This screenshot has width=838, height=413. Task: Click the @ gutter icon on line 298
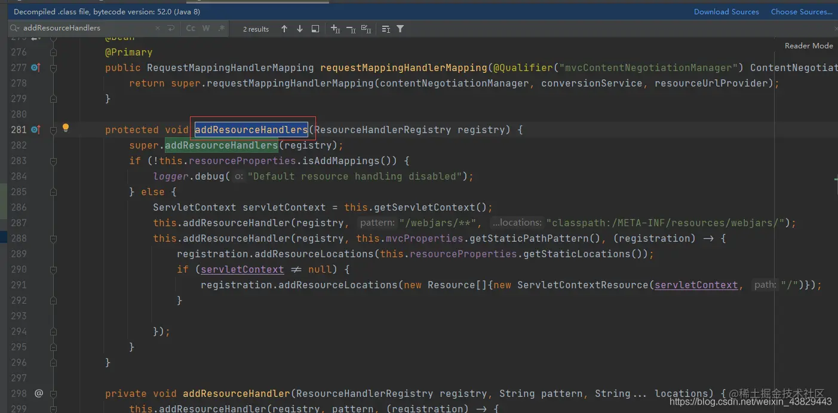tap(39, 393)
